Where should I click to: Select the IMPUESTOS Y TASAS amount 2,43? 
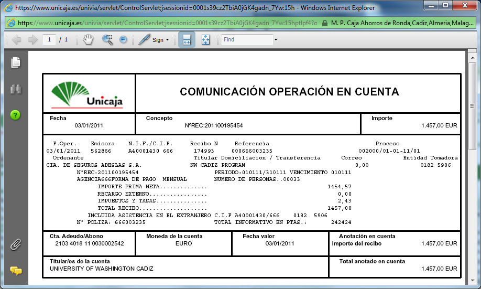click(344, 200)
